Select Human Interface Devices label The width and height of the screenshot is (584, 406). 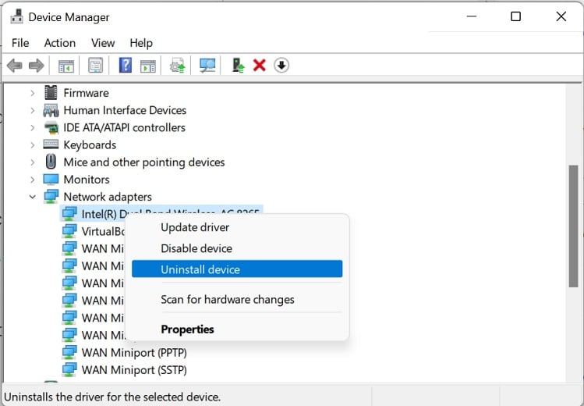click(x=125, y=110)
